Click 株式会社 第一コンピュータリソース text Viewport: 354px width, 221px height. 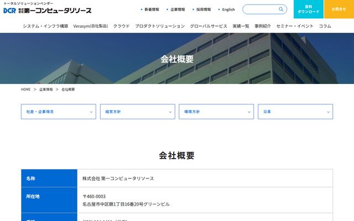[118, 178]
